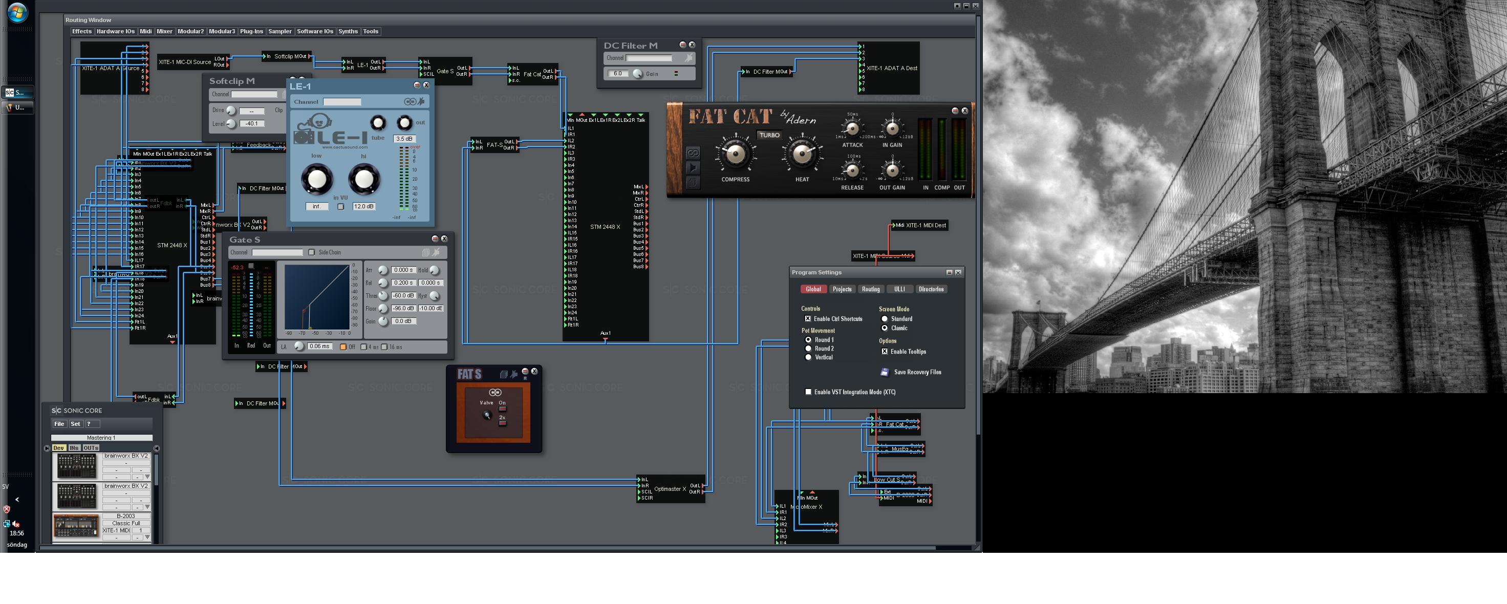This screenshot has height=604, width=1507.
Task: Click the pin icon in FAT S header
Action: (x=513, y=374)
